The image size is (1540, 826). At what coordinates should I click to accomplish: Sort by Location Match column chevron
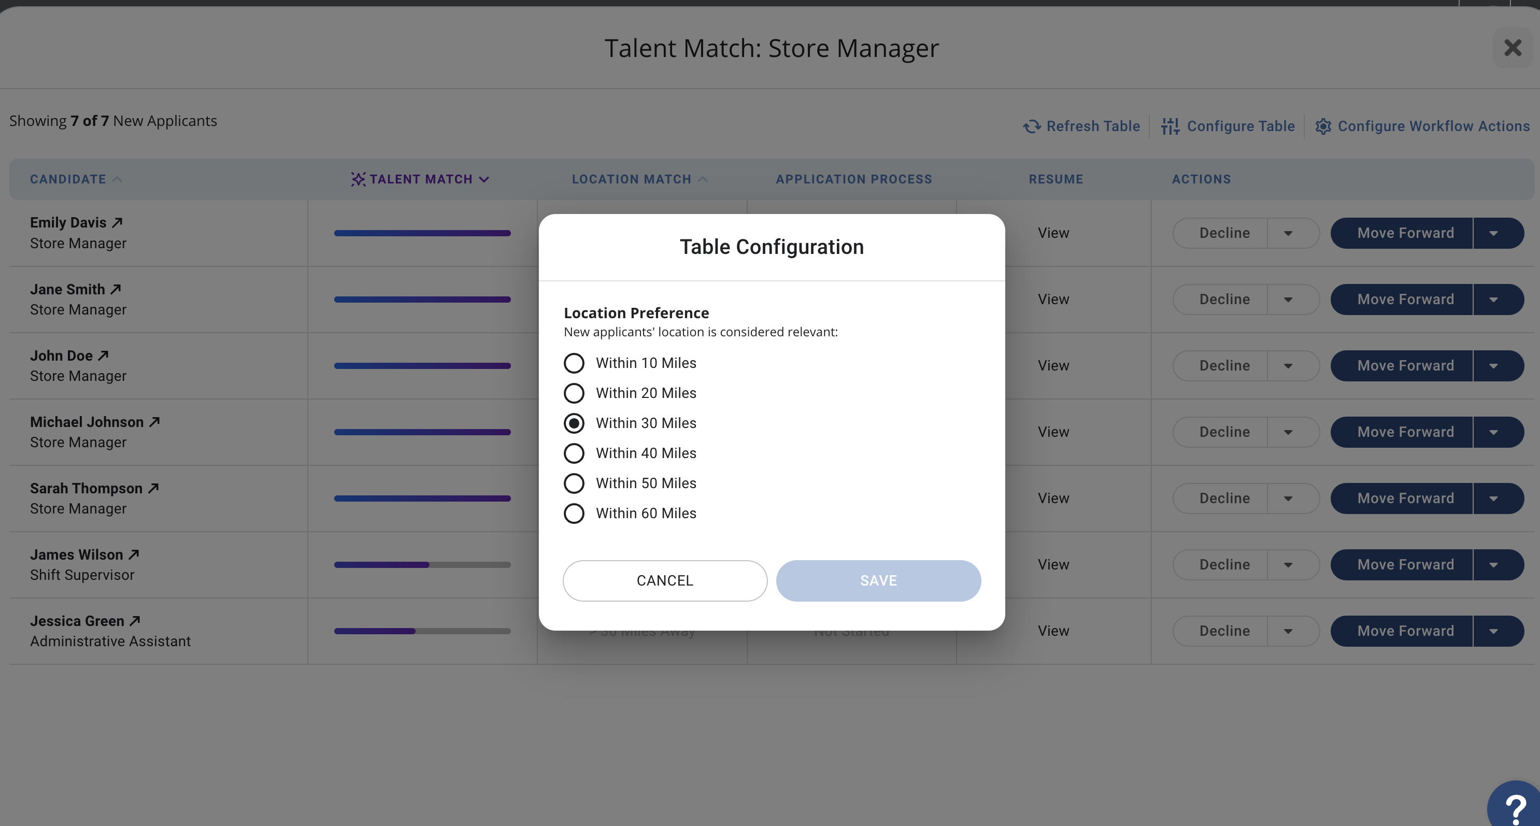click(703, 179)
